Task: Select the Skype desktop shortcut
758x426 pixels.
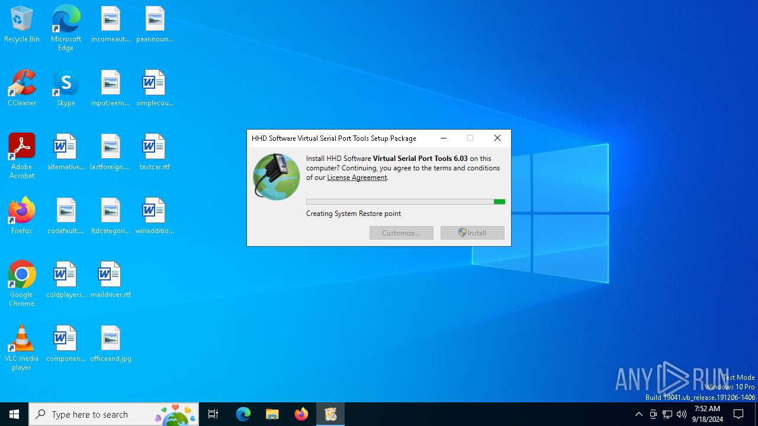Action: point(66,89)
